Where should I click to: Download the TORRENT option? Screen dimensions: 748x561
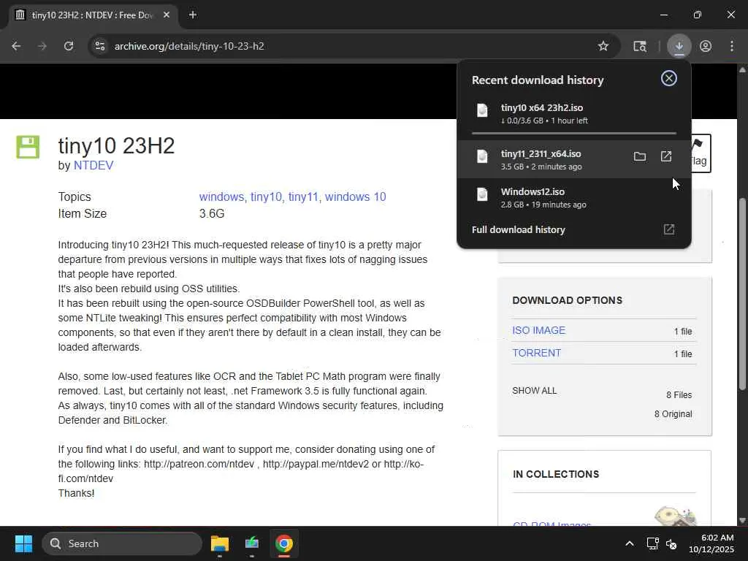537,353
